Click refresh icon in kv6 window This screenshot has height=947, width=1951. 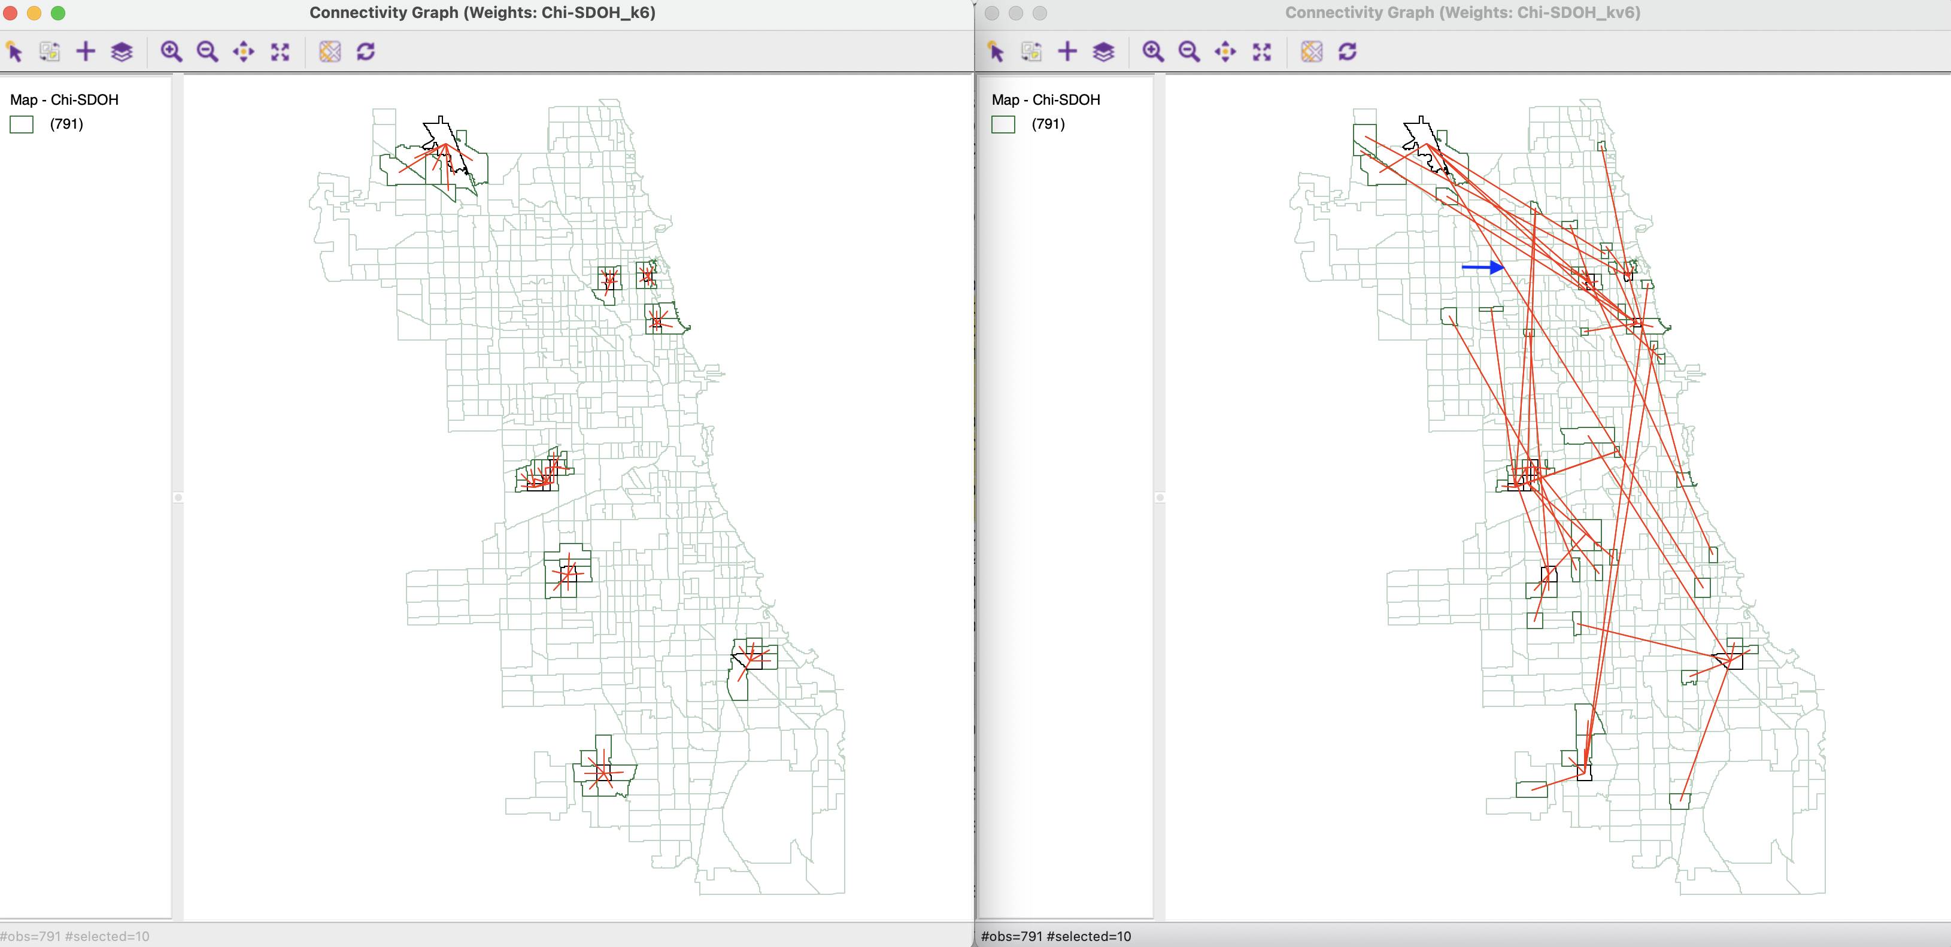click(1348, 51)
